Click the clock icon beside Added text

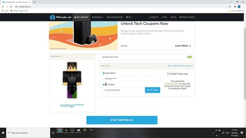pyautogui.click(x=168, y=74)
